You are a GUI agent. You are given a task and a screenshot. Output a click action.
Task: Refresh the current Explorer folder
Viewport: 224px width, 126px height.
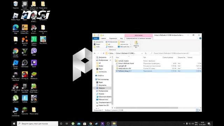pos(146,53)
